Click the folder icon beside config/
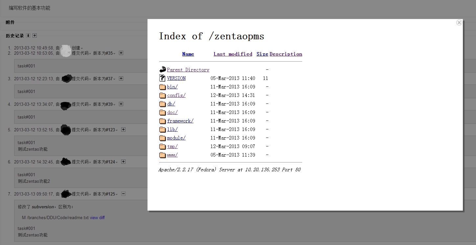 click(162, 95)
